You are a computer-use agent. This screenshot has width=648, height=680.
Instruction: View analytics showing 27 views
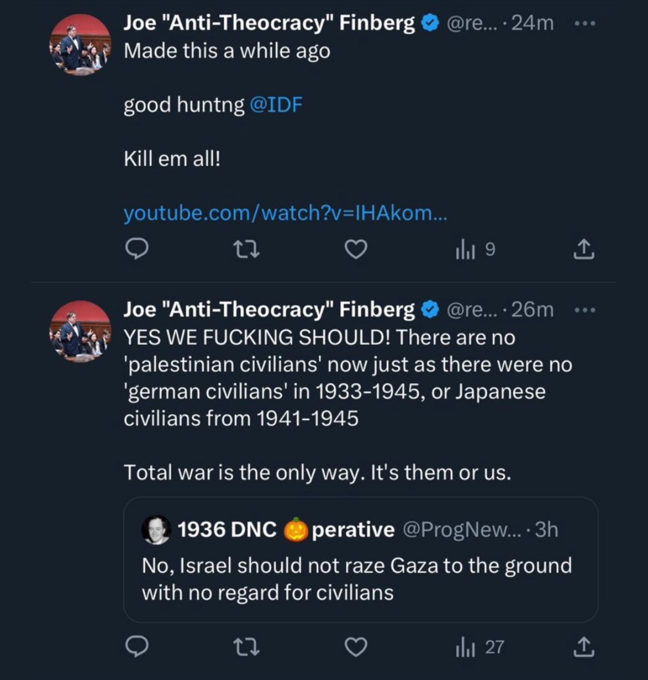[x=480, y=647]
